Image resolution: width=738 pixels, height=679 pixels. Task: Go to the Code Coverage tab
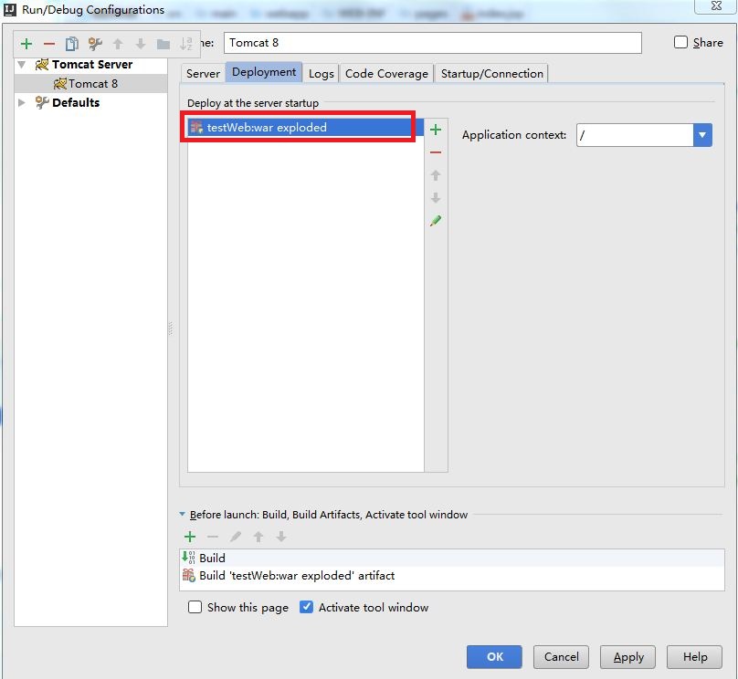coord(386,73)
